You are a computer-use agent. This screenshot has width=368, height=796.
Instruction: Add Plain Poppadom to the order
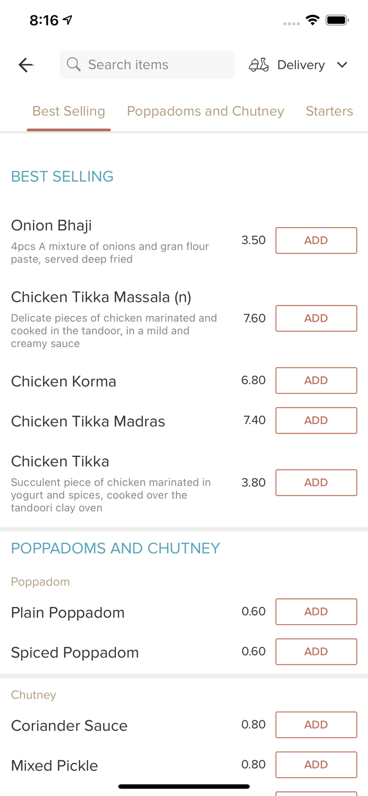(316, 611)
